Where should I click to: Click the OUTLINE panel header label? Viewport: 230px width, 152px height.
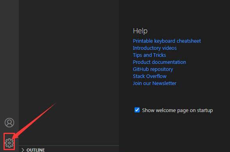point(36,150)
